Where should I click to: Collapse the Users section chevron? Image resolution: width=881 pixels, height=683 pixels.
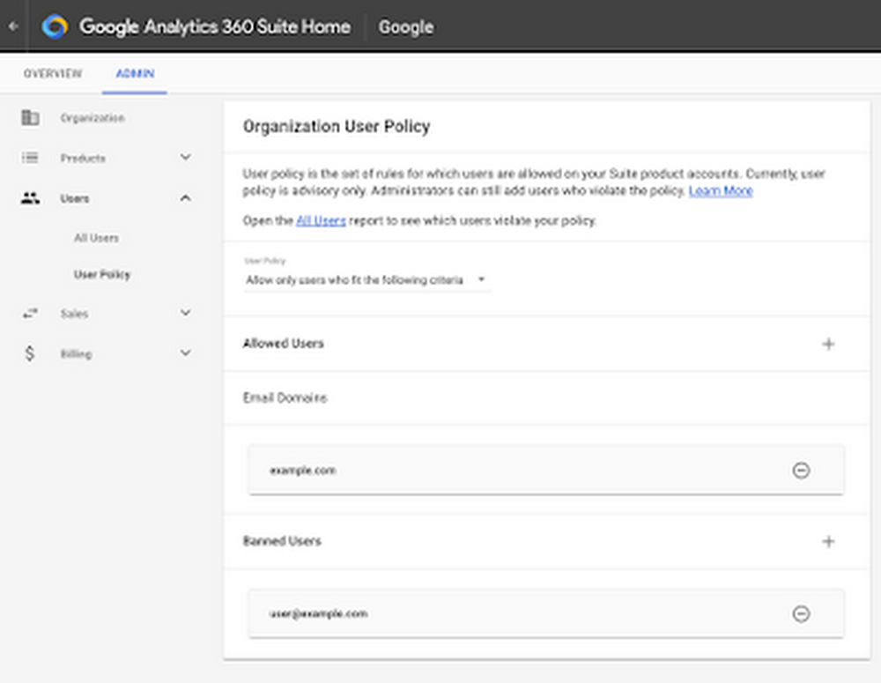click(x=185, y=198)
